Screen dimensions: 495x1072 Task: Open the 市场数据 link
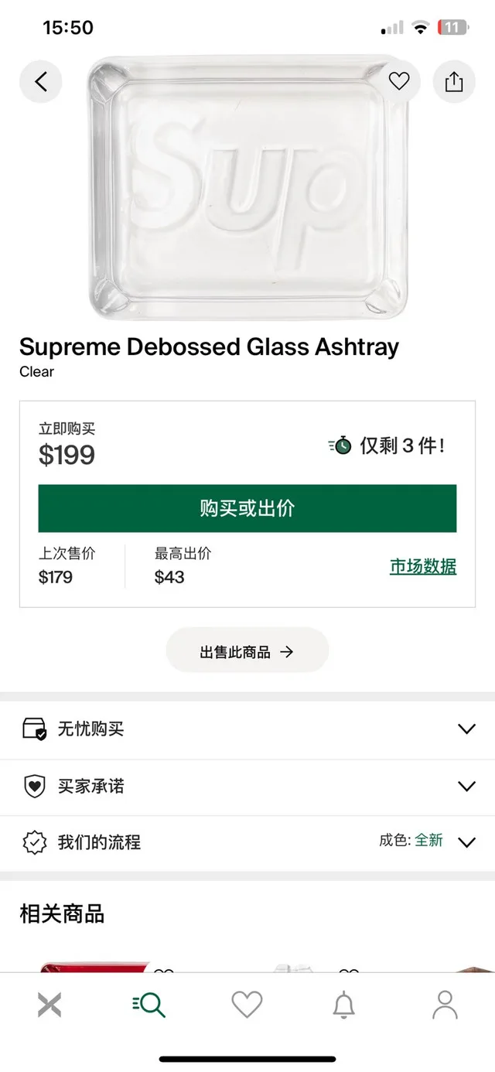click(x=422, y=567)
